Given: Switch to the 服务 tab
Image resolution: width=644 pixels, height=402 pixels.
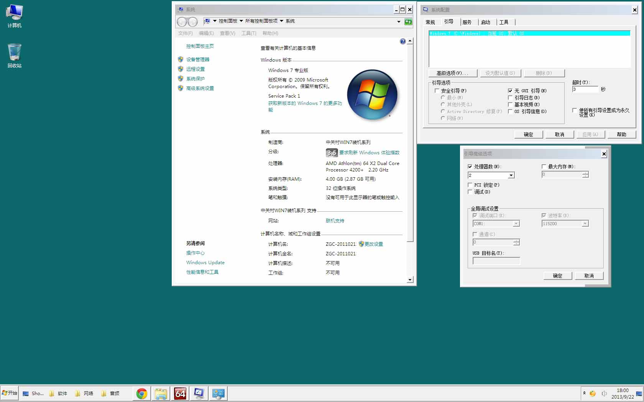Looking at the screenshot, I should tap(467, 22).
